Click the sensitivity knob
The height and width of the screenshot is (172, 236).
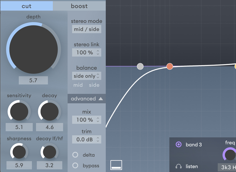18,111
